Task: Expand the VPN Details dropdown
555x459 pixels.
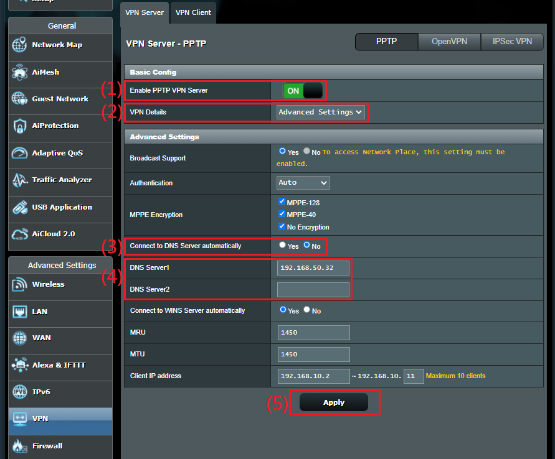Action: 321,112
